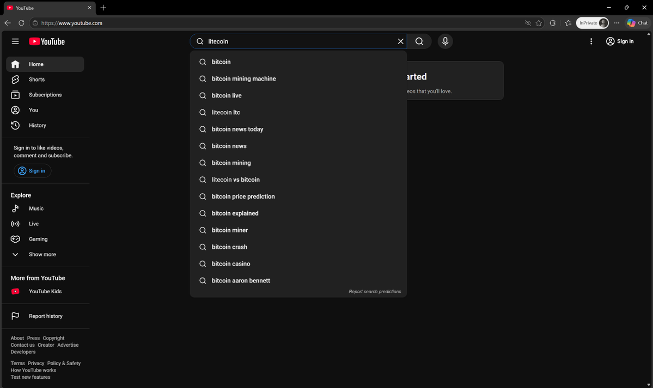Open a new browser tab

pyautogui.click(x=103, y=8)
